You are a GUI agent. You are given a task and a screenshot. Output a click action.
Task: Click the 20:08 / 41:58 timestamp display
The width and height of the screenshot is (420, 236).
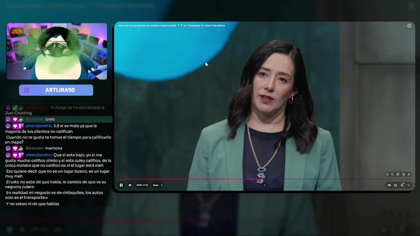(142, 185)
